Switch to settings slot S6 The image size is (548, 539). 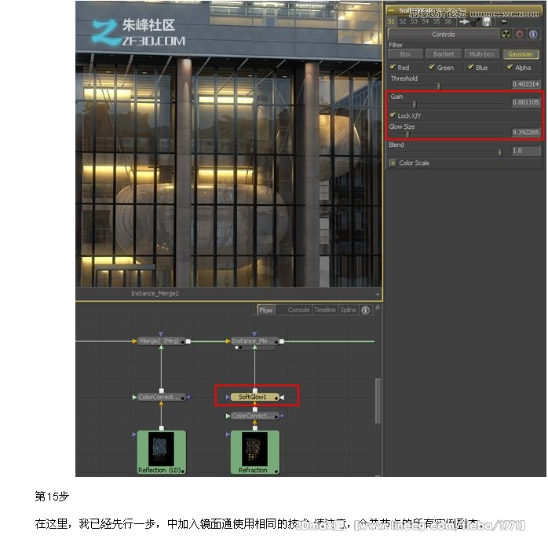[448, 22]
